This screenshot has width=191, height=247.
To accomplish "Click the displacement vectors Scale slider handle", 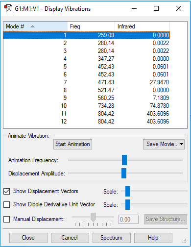I will (128, 191).
